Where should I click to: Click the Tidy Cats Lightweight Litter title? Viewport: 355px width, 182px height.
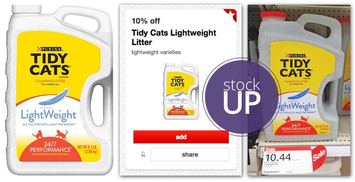(x=174, y=37)
